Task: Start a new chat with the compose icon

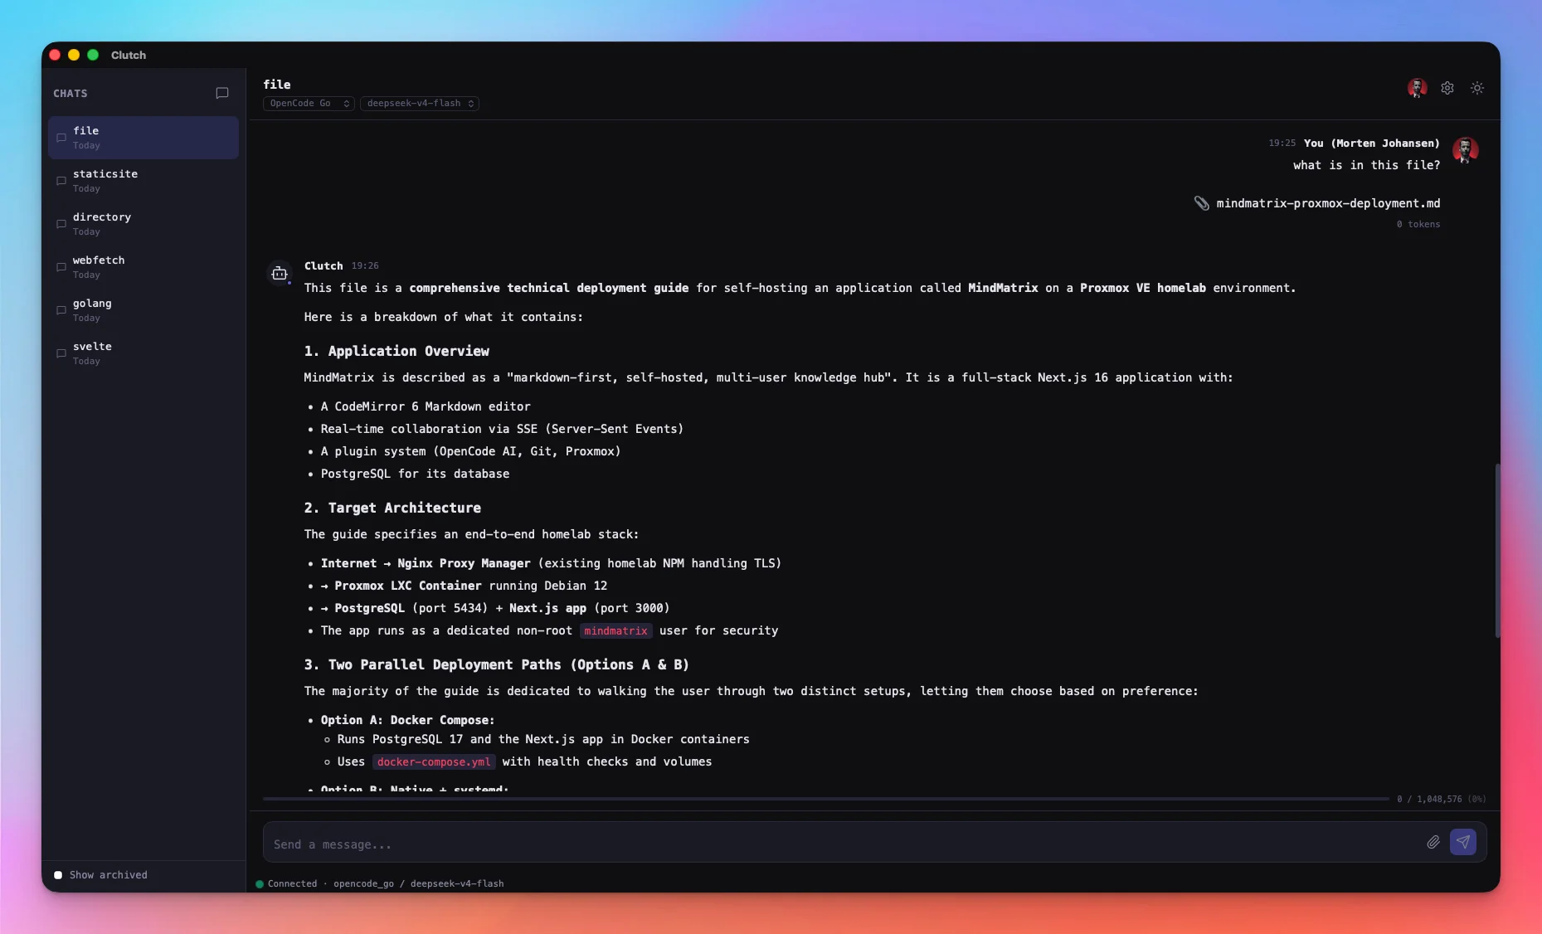Action: pyautogui.click(x=222, y=93)
